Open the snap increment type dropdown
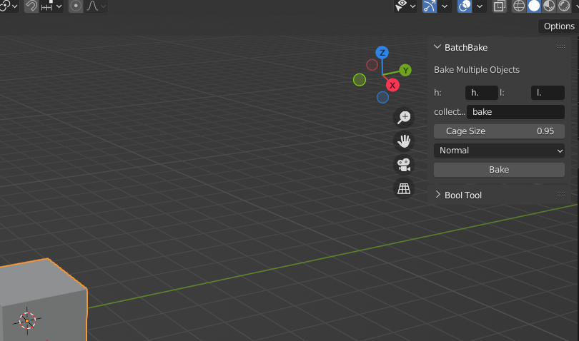This screenshot has width=579, height=341. 51,6
